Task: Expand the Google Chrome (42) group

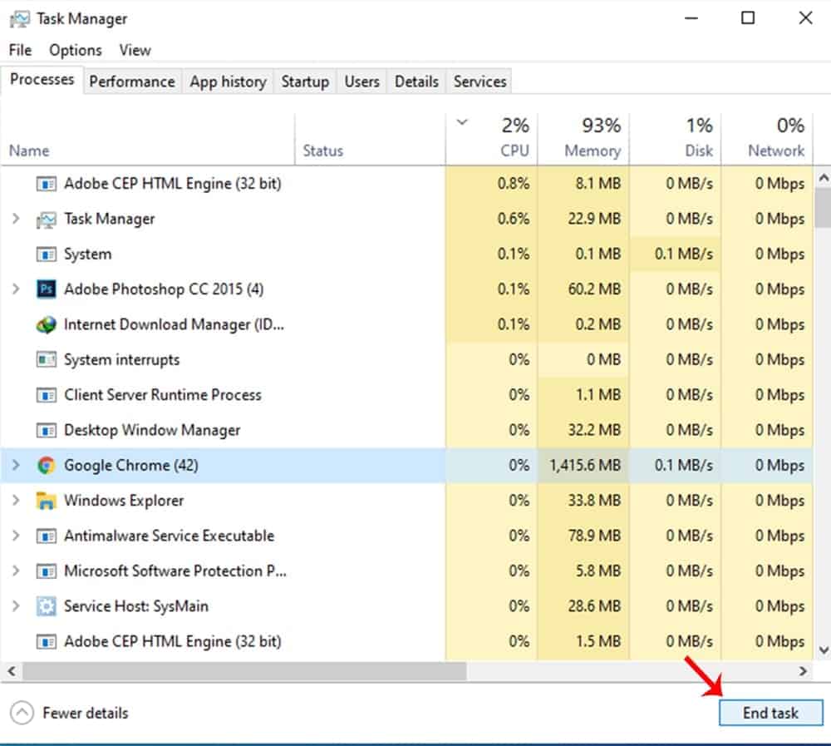Action: pos(16,466)
